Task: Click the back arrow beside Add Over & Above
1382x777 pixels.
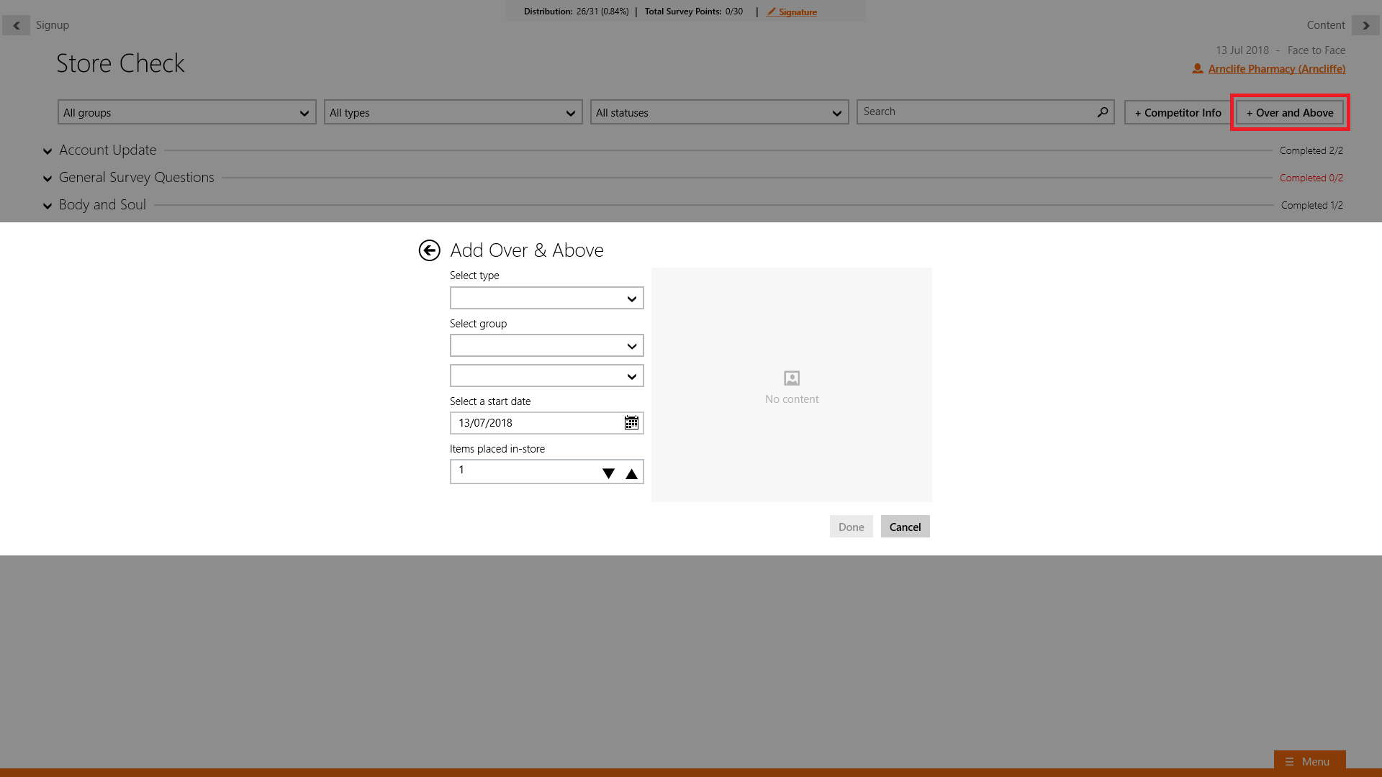Action: [429, 250]
